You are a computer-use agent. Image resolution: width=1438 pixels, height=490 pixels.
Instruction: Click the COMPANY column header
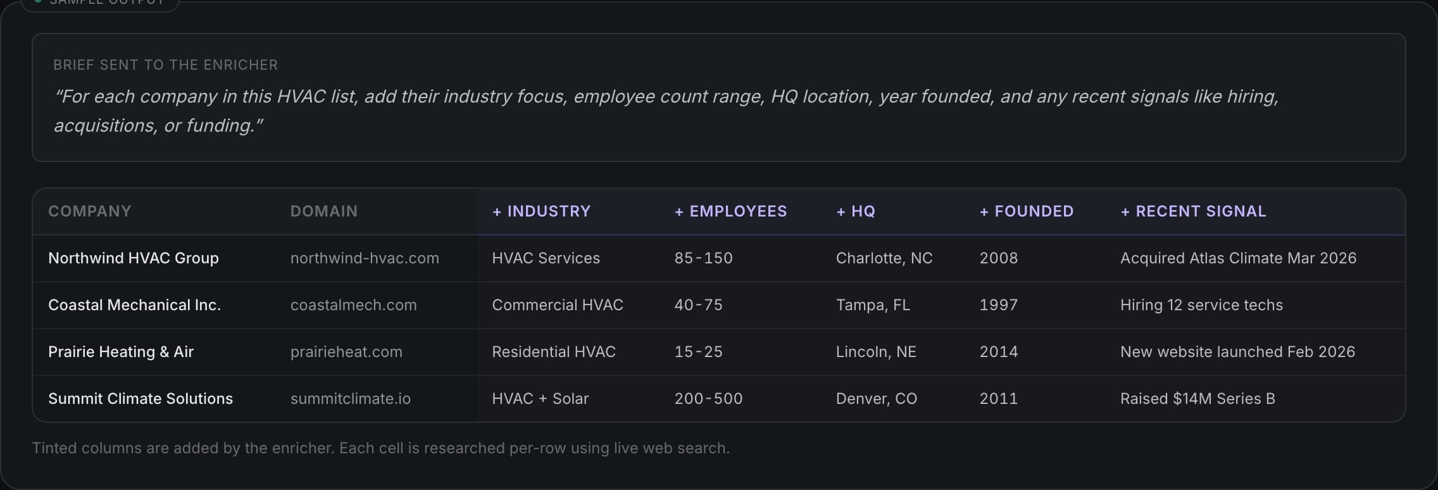90,211
